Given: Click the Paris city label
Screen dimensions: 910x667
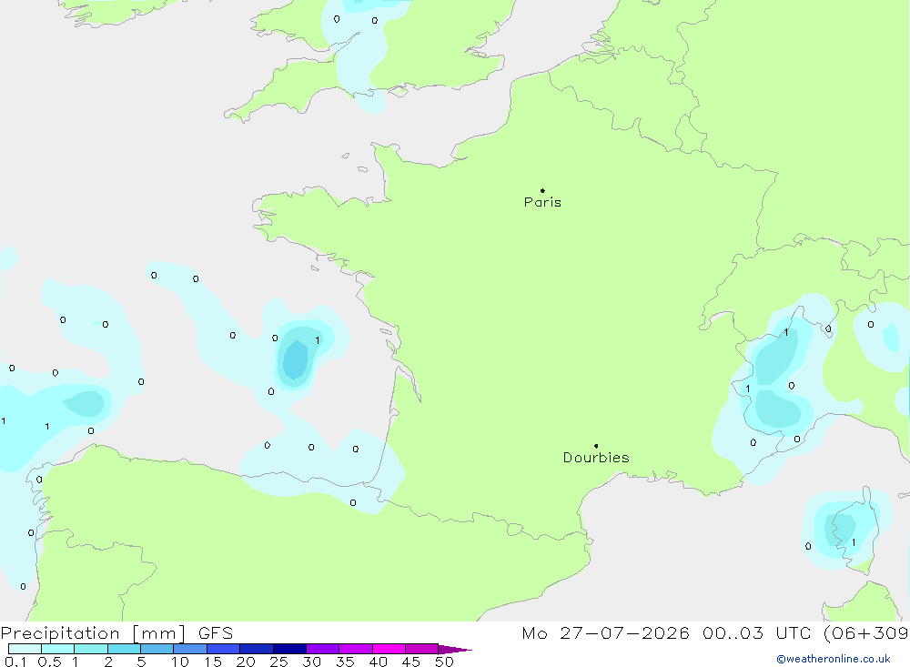Looking at the screenshot, I should 542,202.
